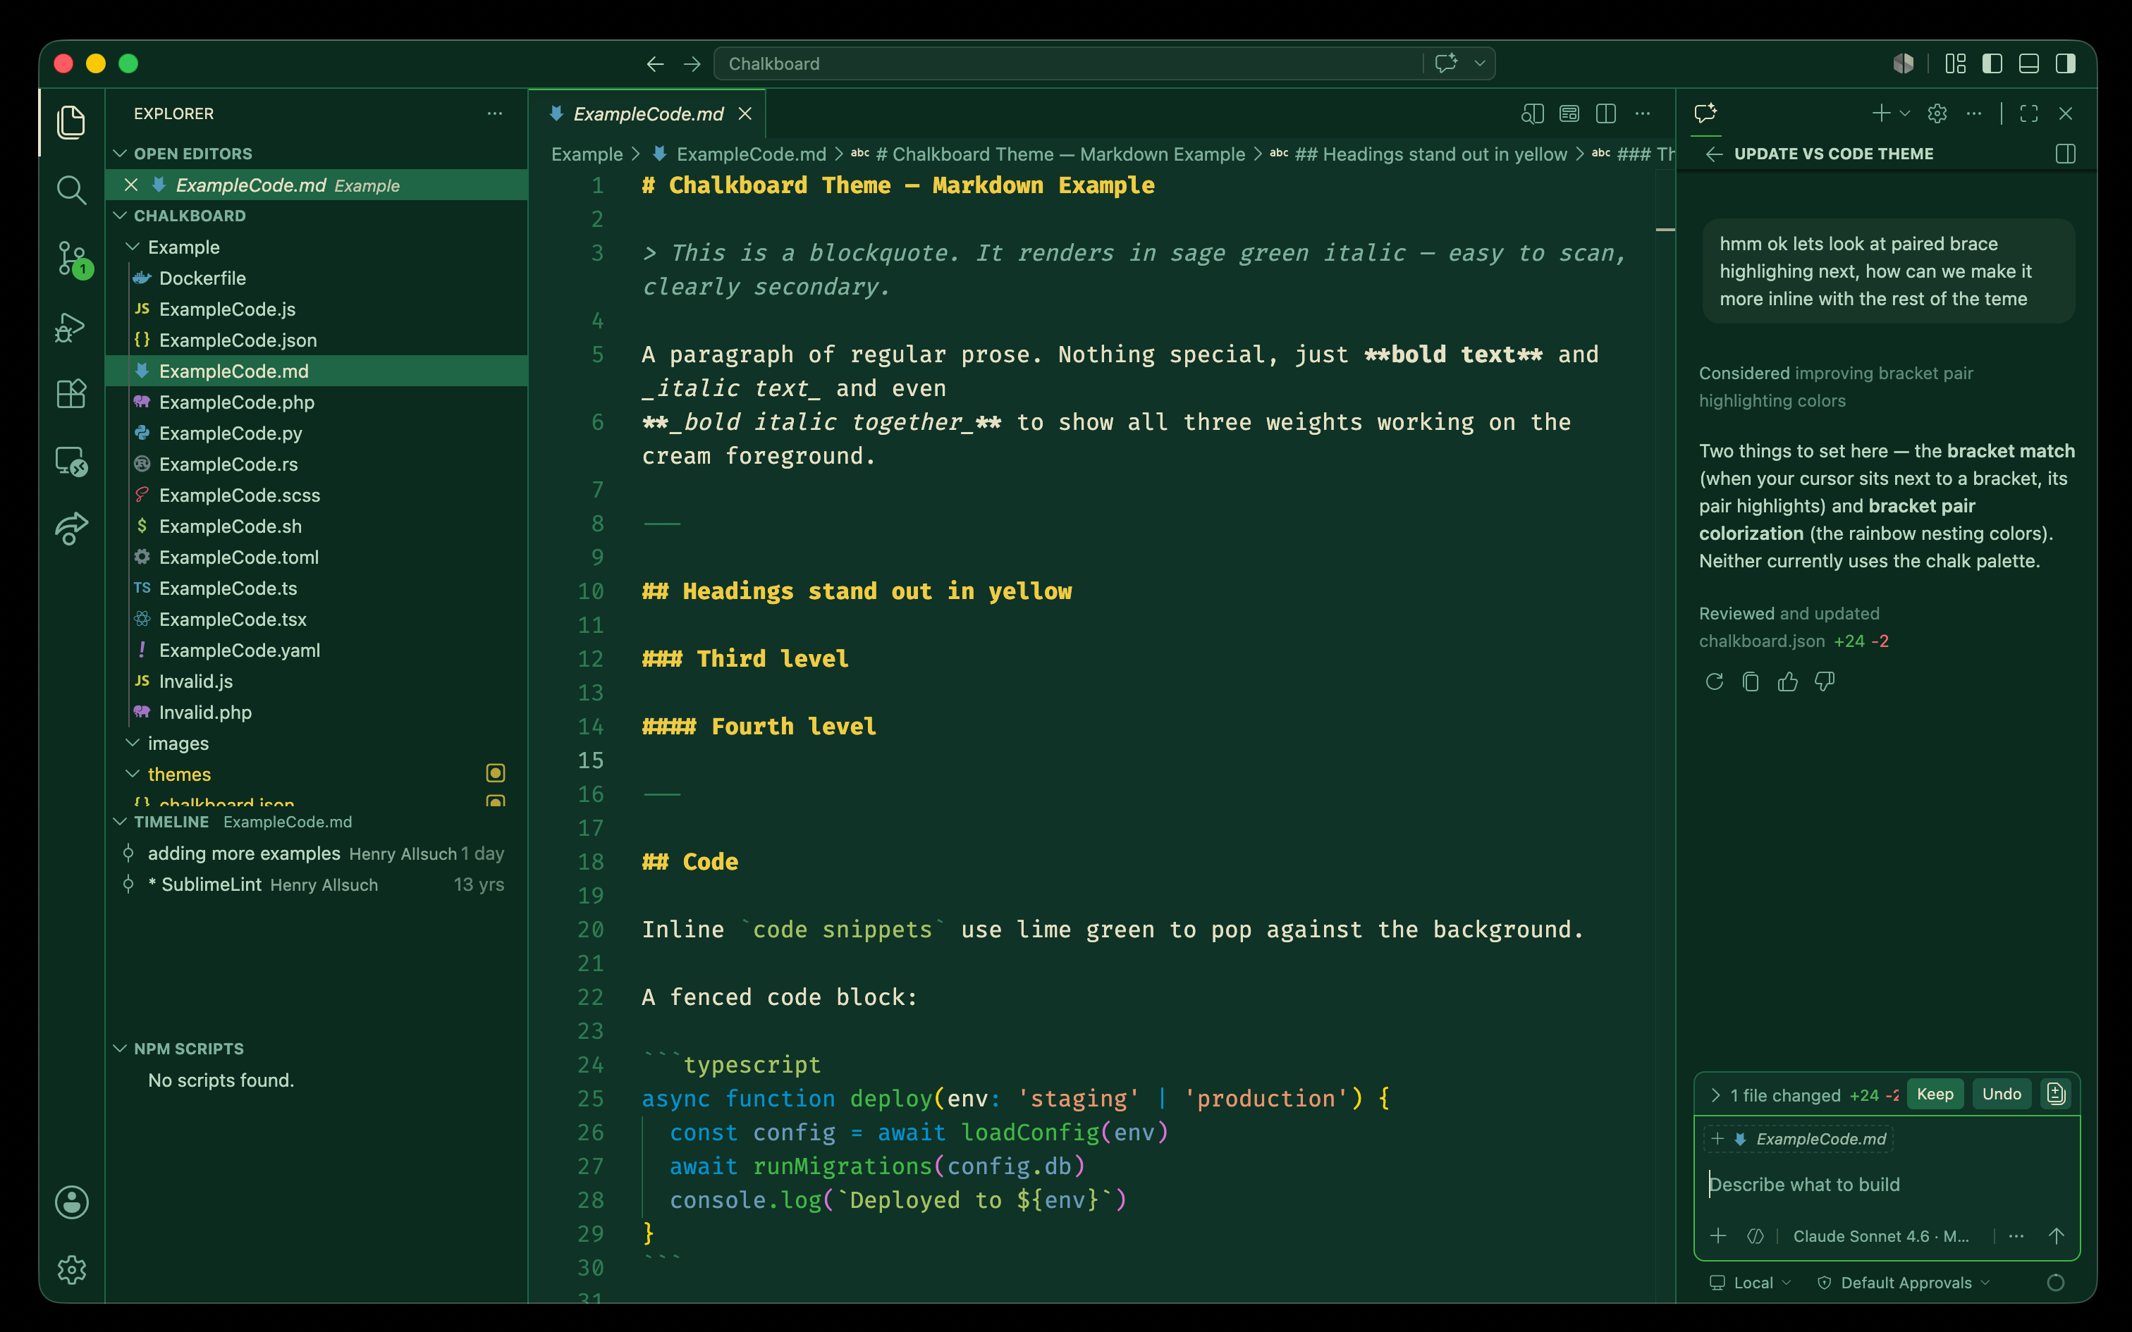The image size is (2132, 1332).
Task: Open Source Control view with badge
Action: coord(71,259)
